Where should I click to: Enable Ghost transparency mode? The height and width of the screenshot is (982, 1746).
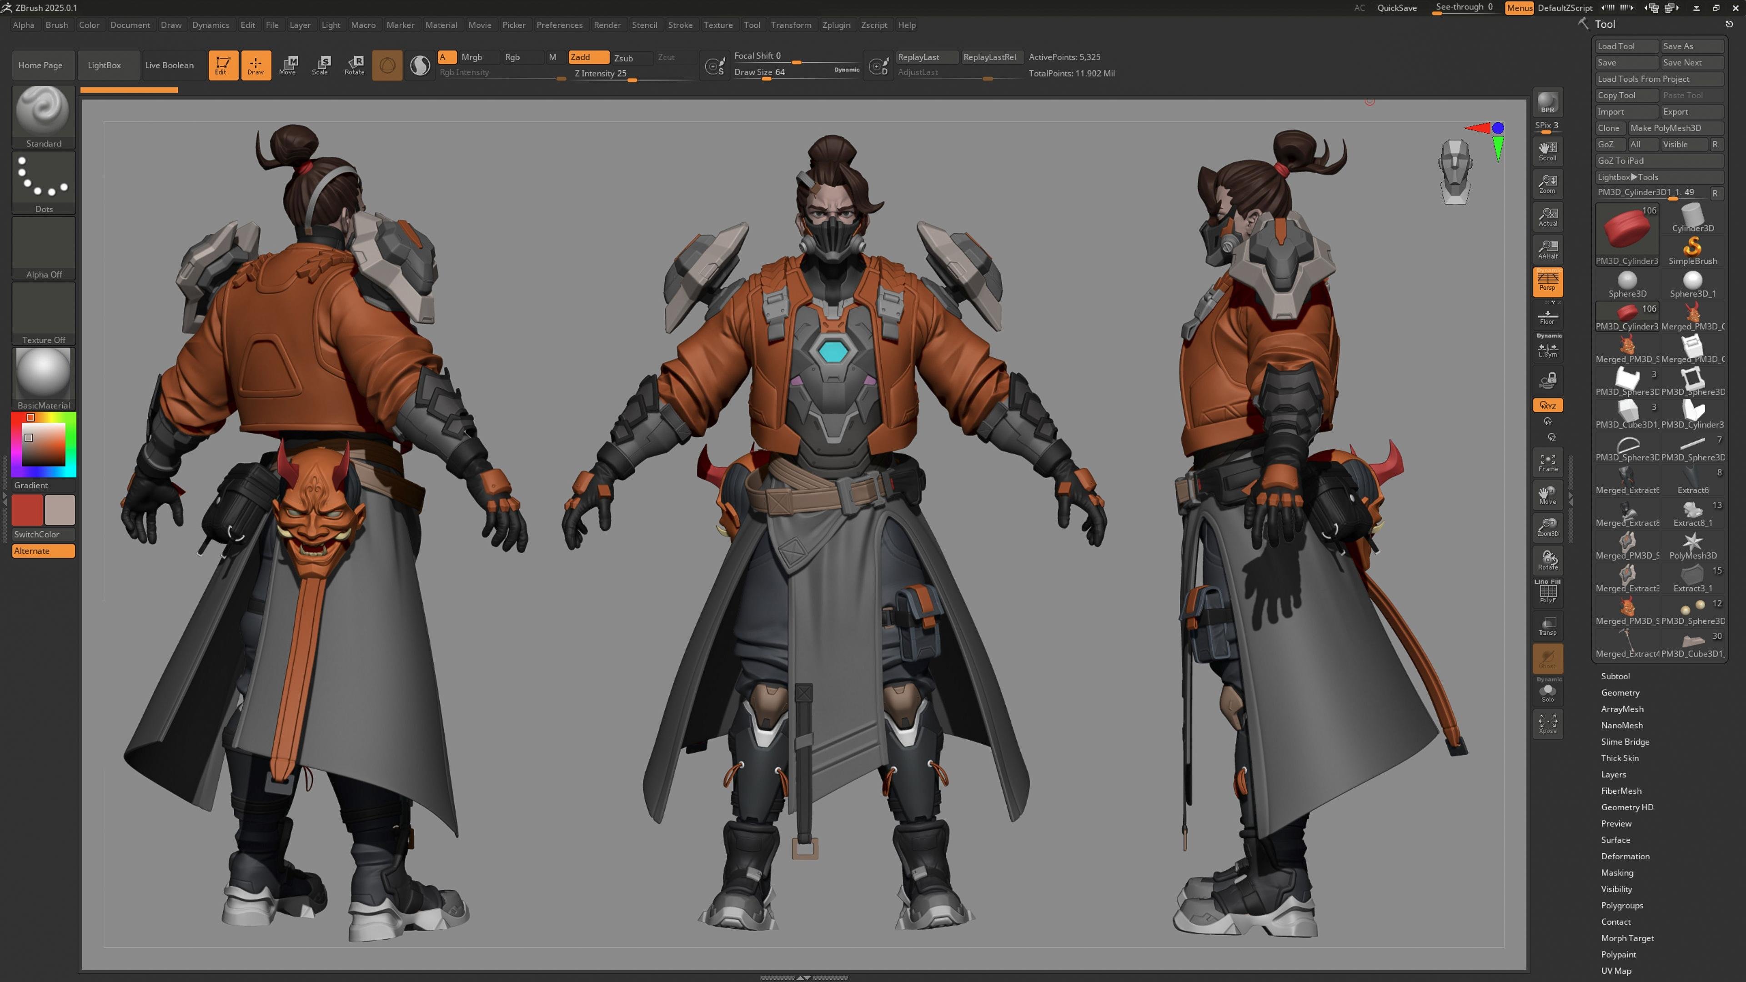pos(1548,659)
